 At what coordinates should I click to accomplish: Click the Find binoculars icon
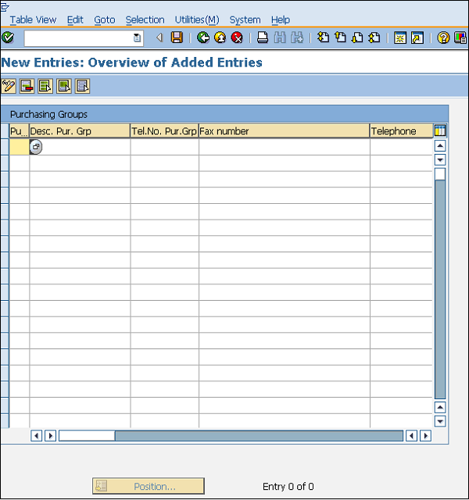280,37
